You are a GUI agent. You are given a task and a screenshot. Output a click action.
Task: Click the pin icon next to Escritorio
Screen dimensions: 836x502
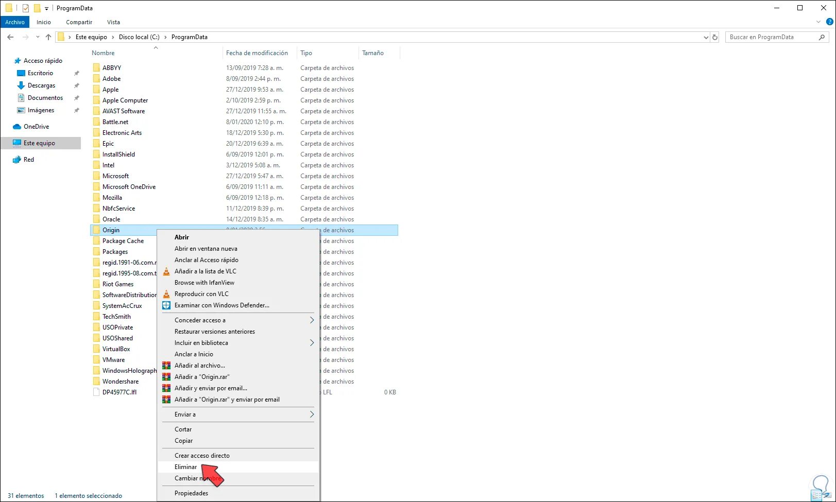[x=77, y=73]
